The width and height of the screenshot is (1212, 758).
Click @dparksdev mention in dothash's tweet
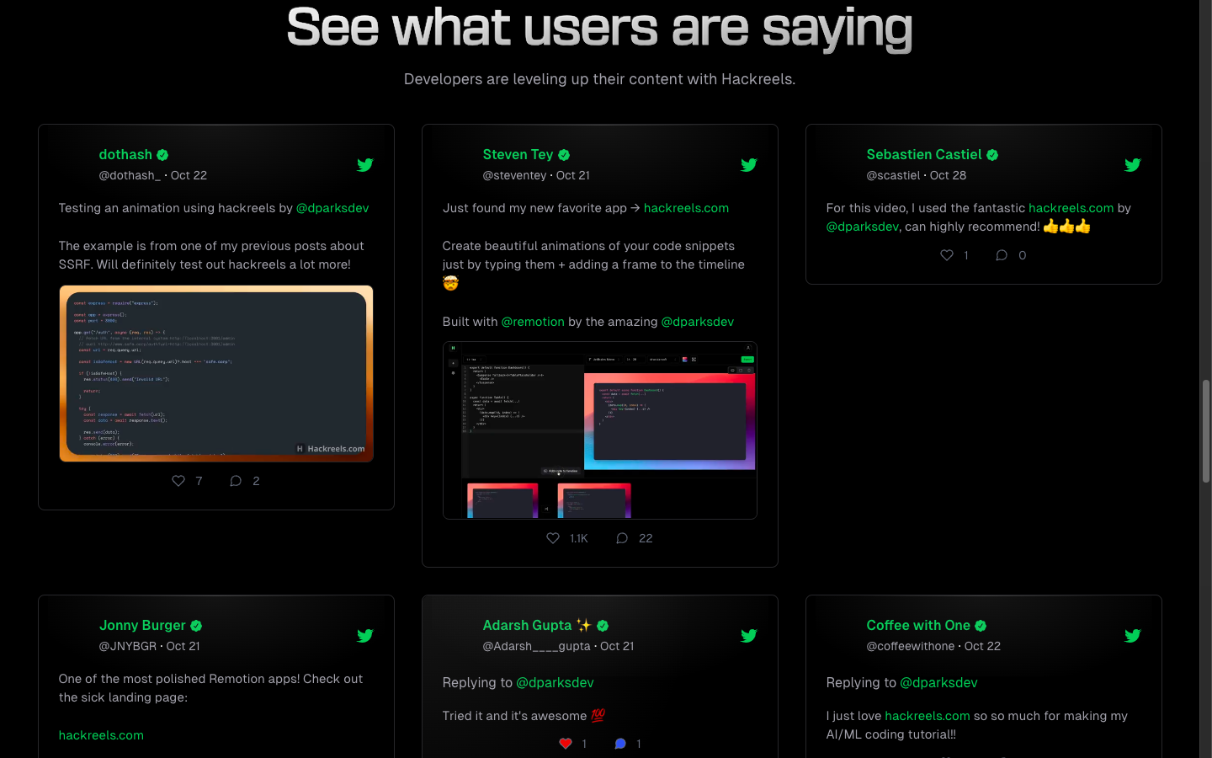[x=332, y=208]
